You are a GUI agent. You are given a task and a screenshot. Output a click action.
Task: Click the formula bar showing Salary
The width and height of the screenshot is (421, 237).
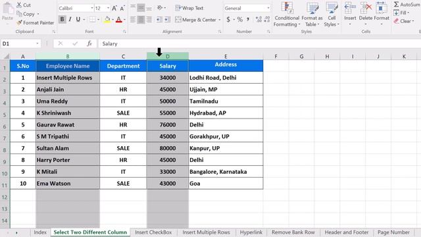pyautogui.click(x=259, y=43)
